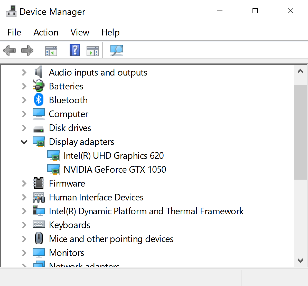
Task: Expand the Disk drives category
Action: point(24,128)
